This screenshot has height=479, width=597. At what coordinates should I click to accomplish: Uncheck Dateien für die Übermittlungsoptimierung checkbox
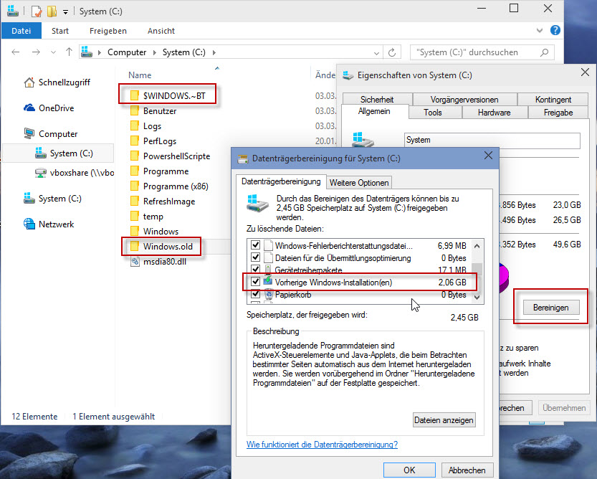[255, 257]
